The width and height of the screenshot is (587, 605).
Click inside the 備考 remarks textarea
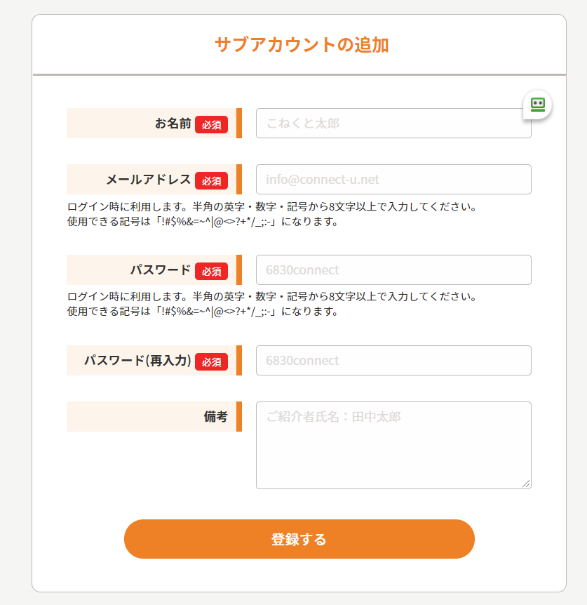coord(393,445)
